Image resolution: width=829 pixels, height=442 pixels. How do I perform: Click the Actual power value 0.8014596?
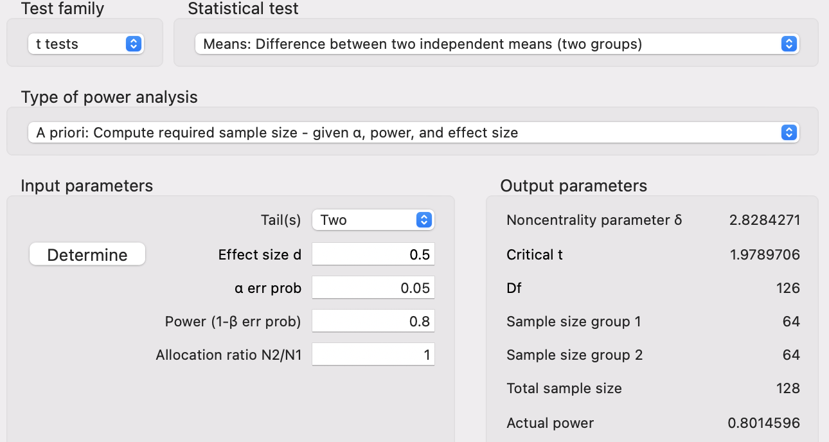763,423
